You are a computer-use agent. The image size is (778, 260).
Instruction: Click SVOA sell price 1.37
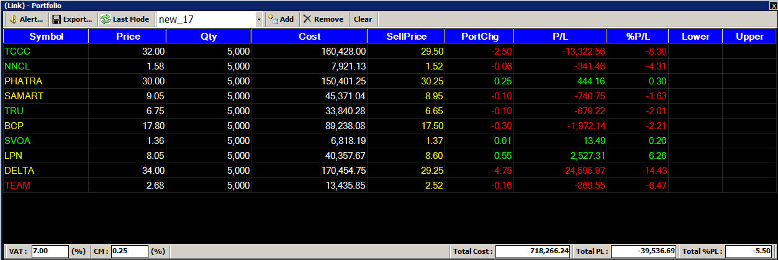[435, 141]
